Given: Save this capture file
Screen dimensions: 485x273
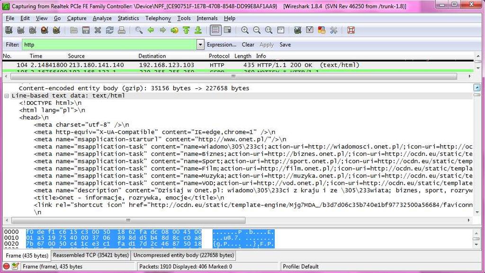Looking at the screenshot, I should [x=86, y=30].
